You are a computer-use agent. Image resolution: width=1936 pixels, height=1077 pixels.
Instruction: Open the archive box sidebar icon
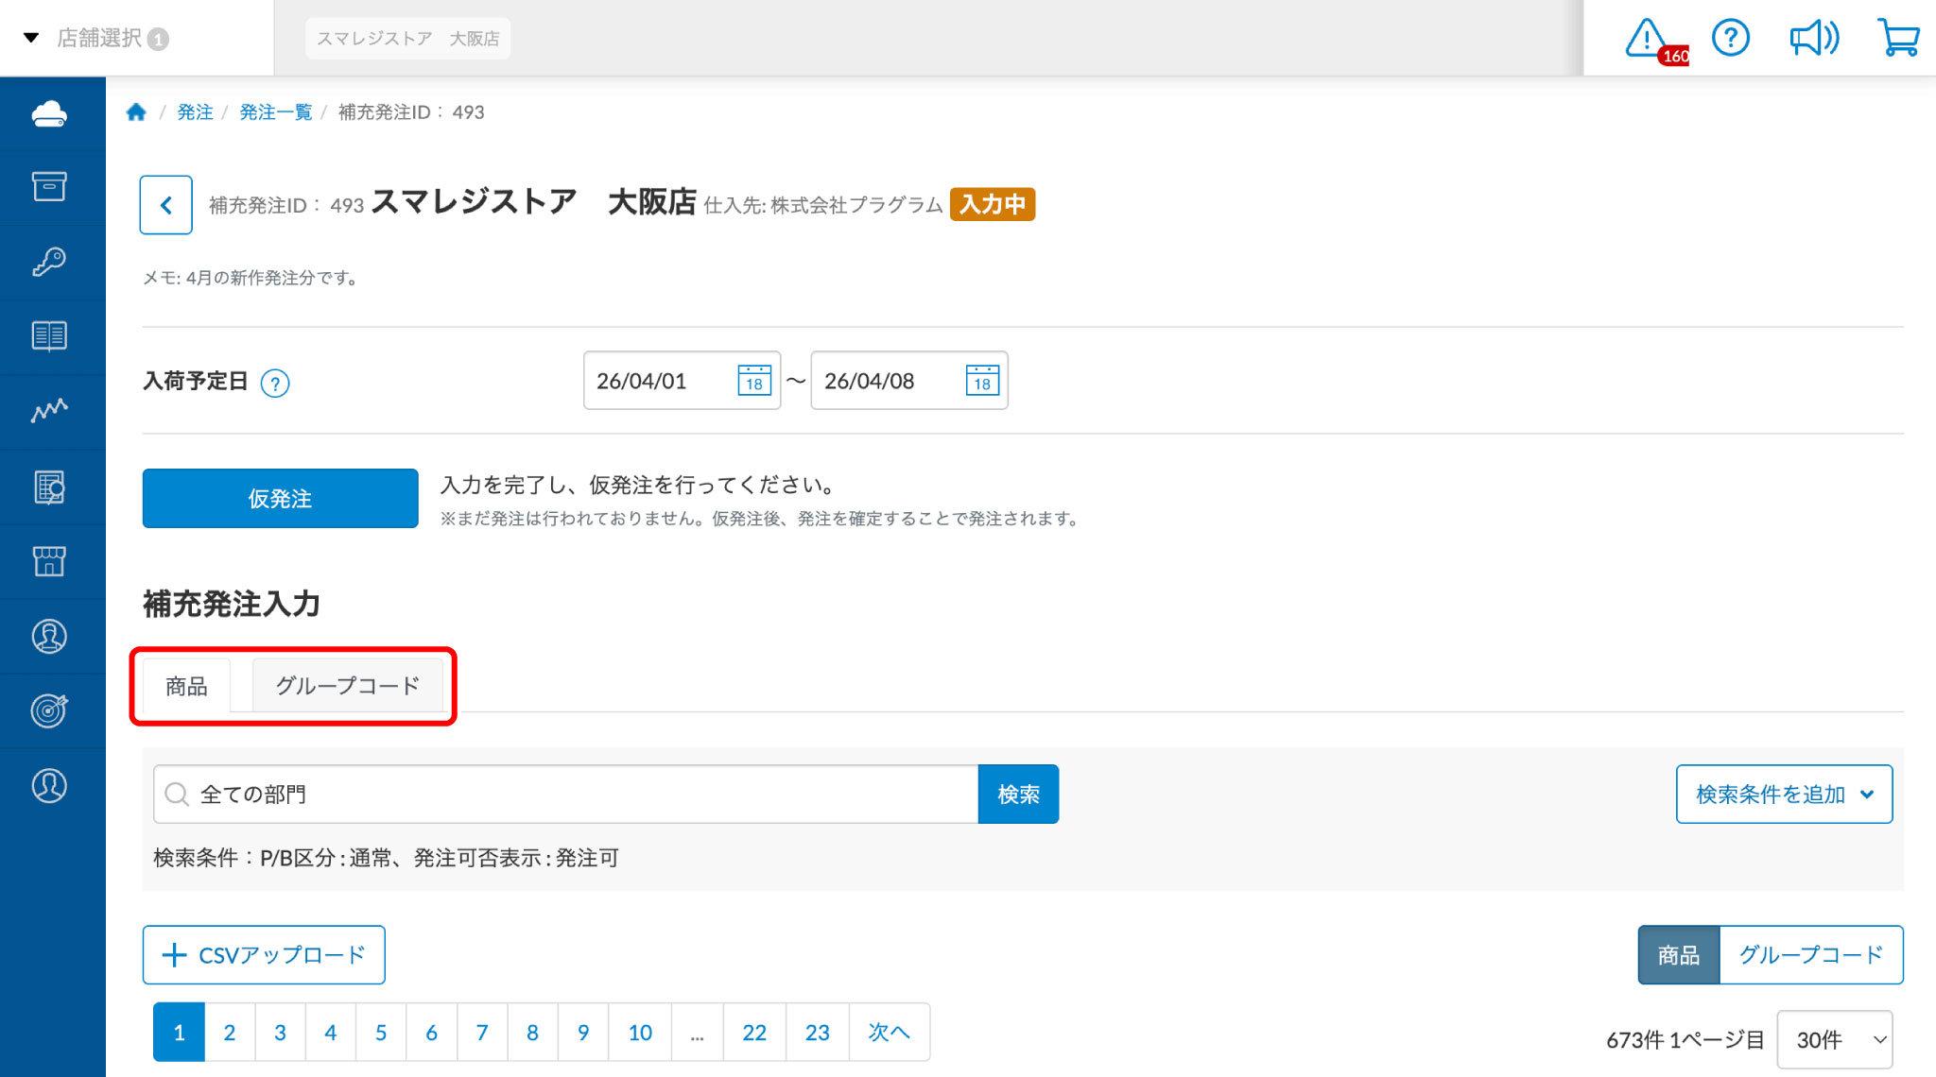point(49,187)
